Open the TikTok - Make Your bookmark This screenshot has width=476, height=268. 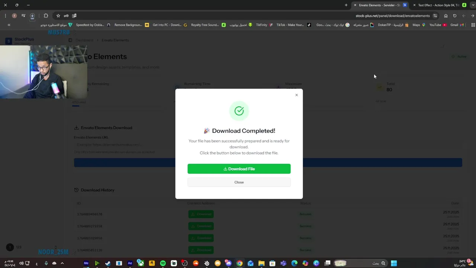293,25
